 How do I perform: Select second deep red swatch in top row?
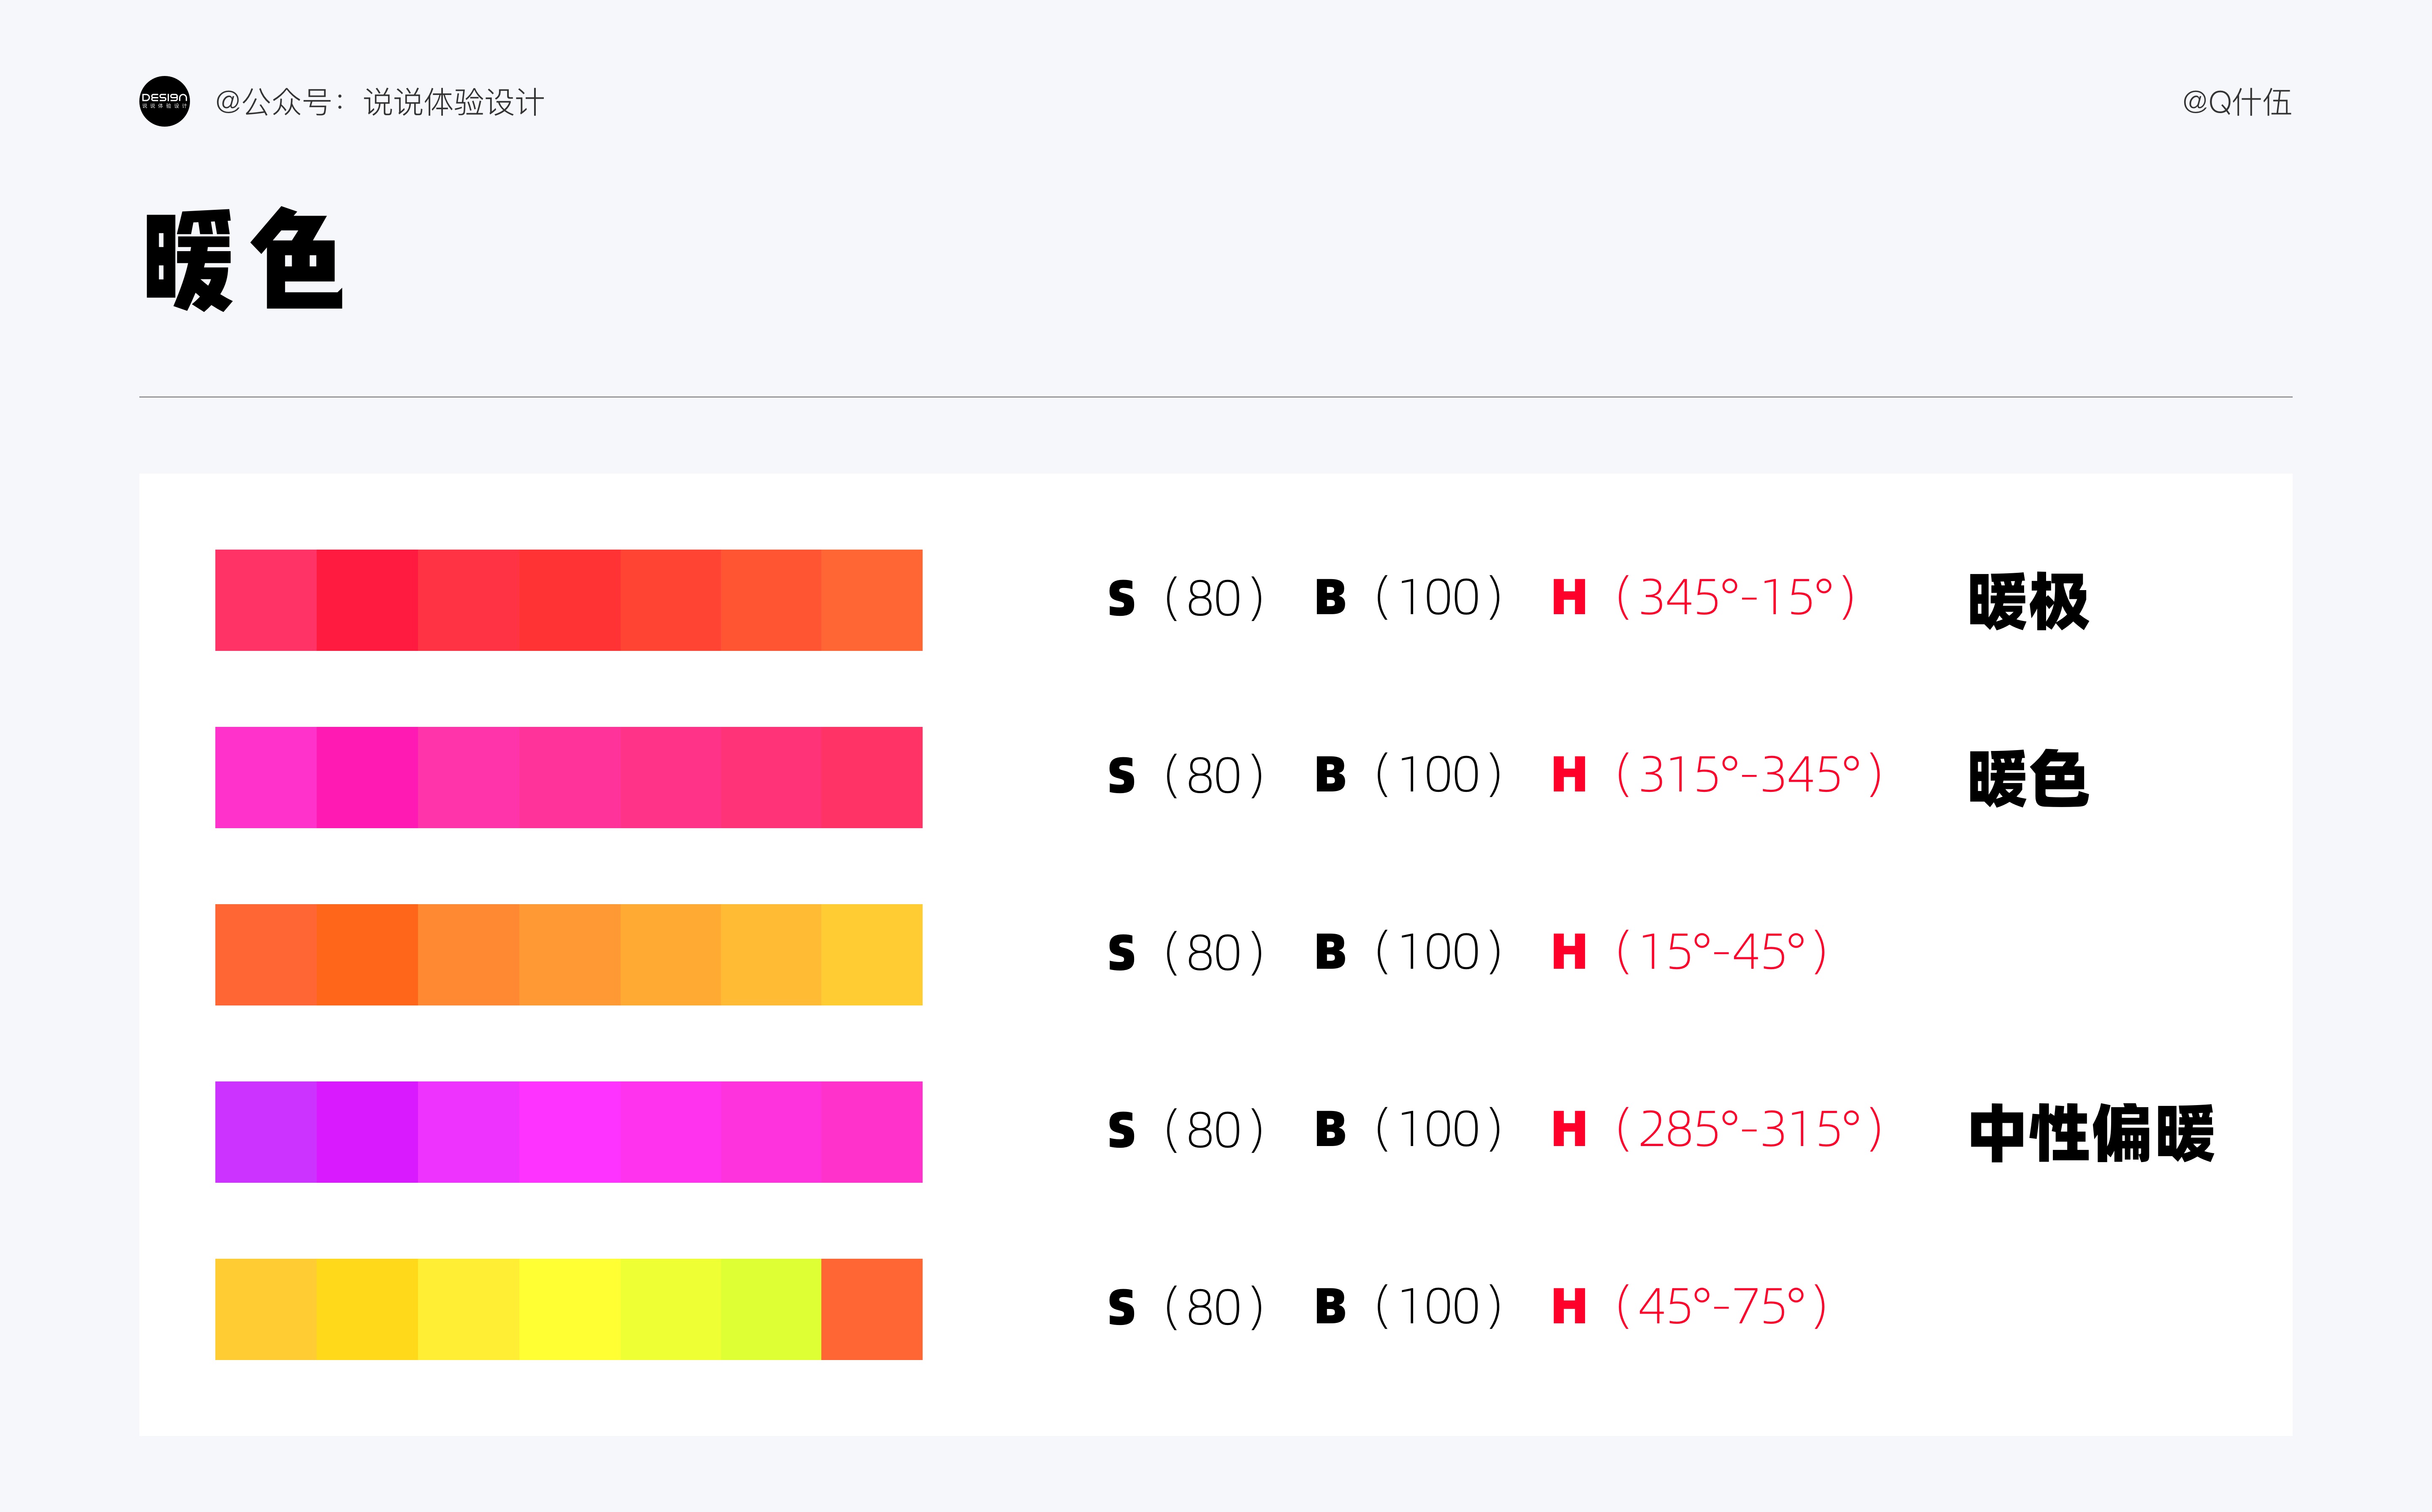coord(367,600)
